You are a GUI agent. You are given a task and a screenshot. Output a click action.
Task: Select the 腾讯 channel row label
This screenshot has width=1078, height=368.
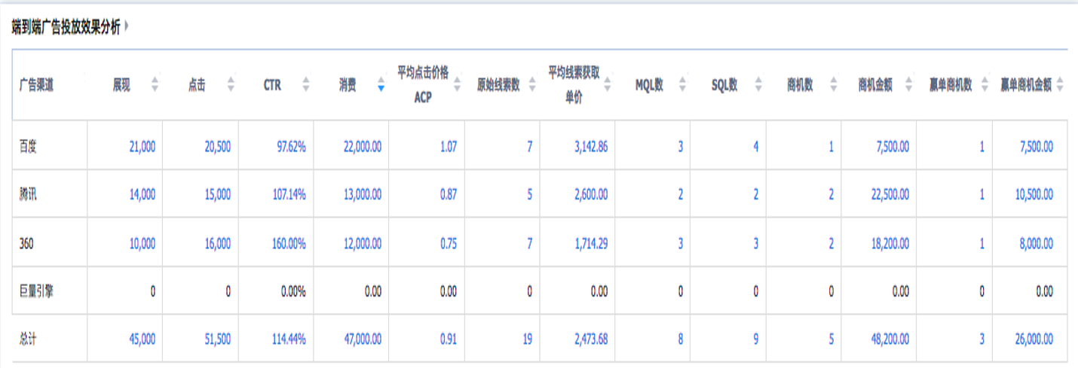click(28, 194)
